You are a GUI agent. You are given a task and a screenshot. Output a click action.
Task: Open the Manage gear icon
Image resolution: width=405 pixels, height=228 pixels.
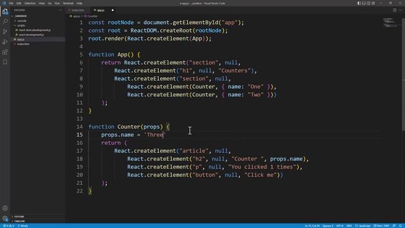tap(5, 218)
